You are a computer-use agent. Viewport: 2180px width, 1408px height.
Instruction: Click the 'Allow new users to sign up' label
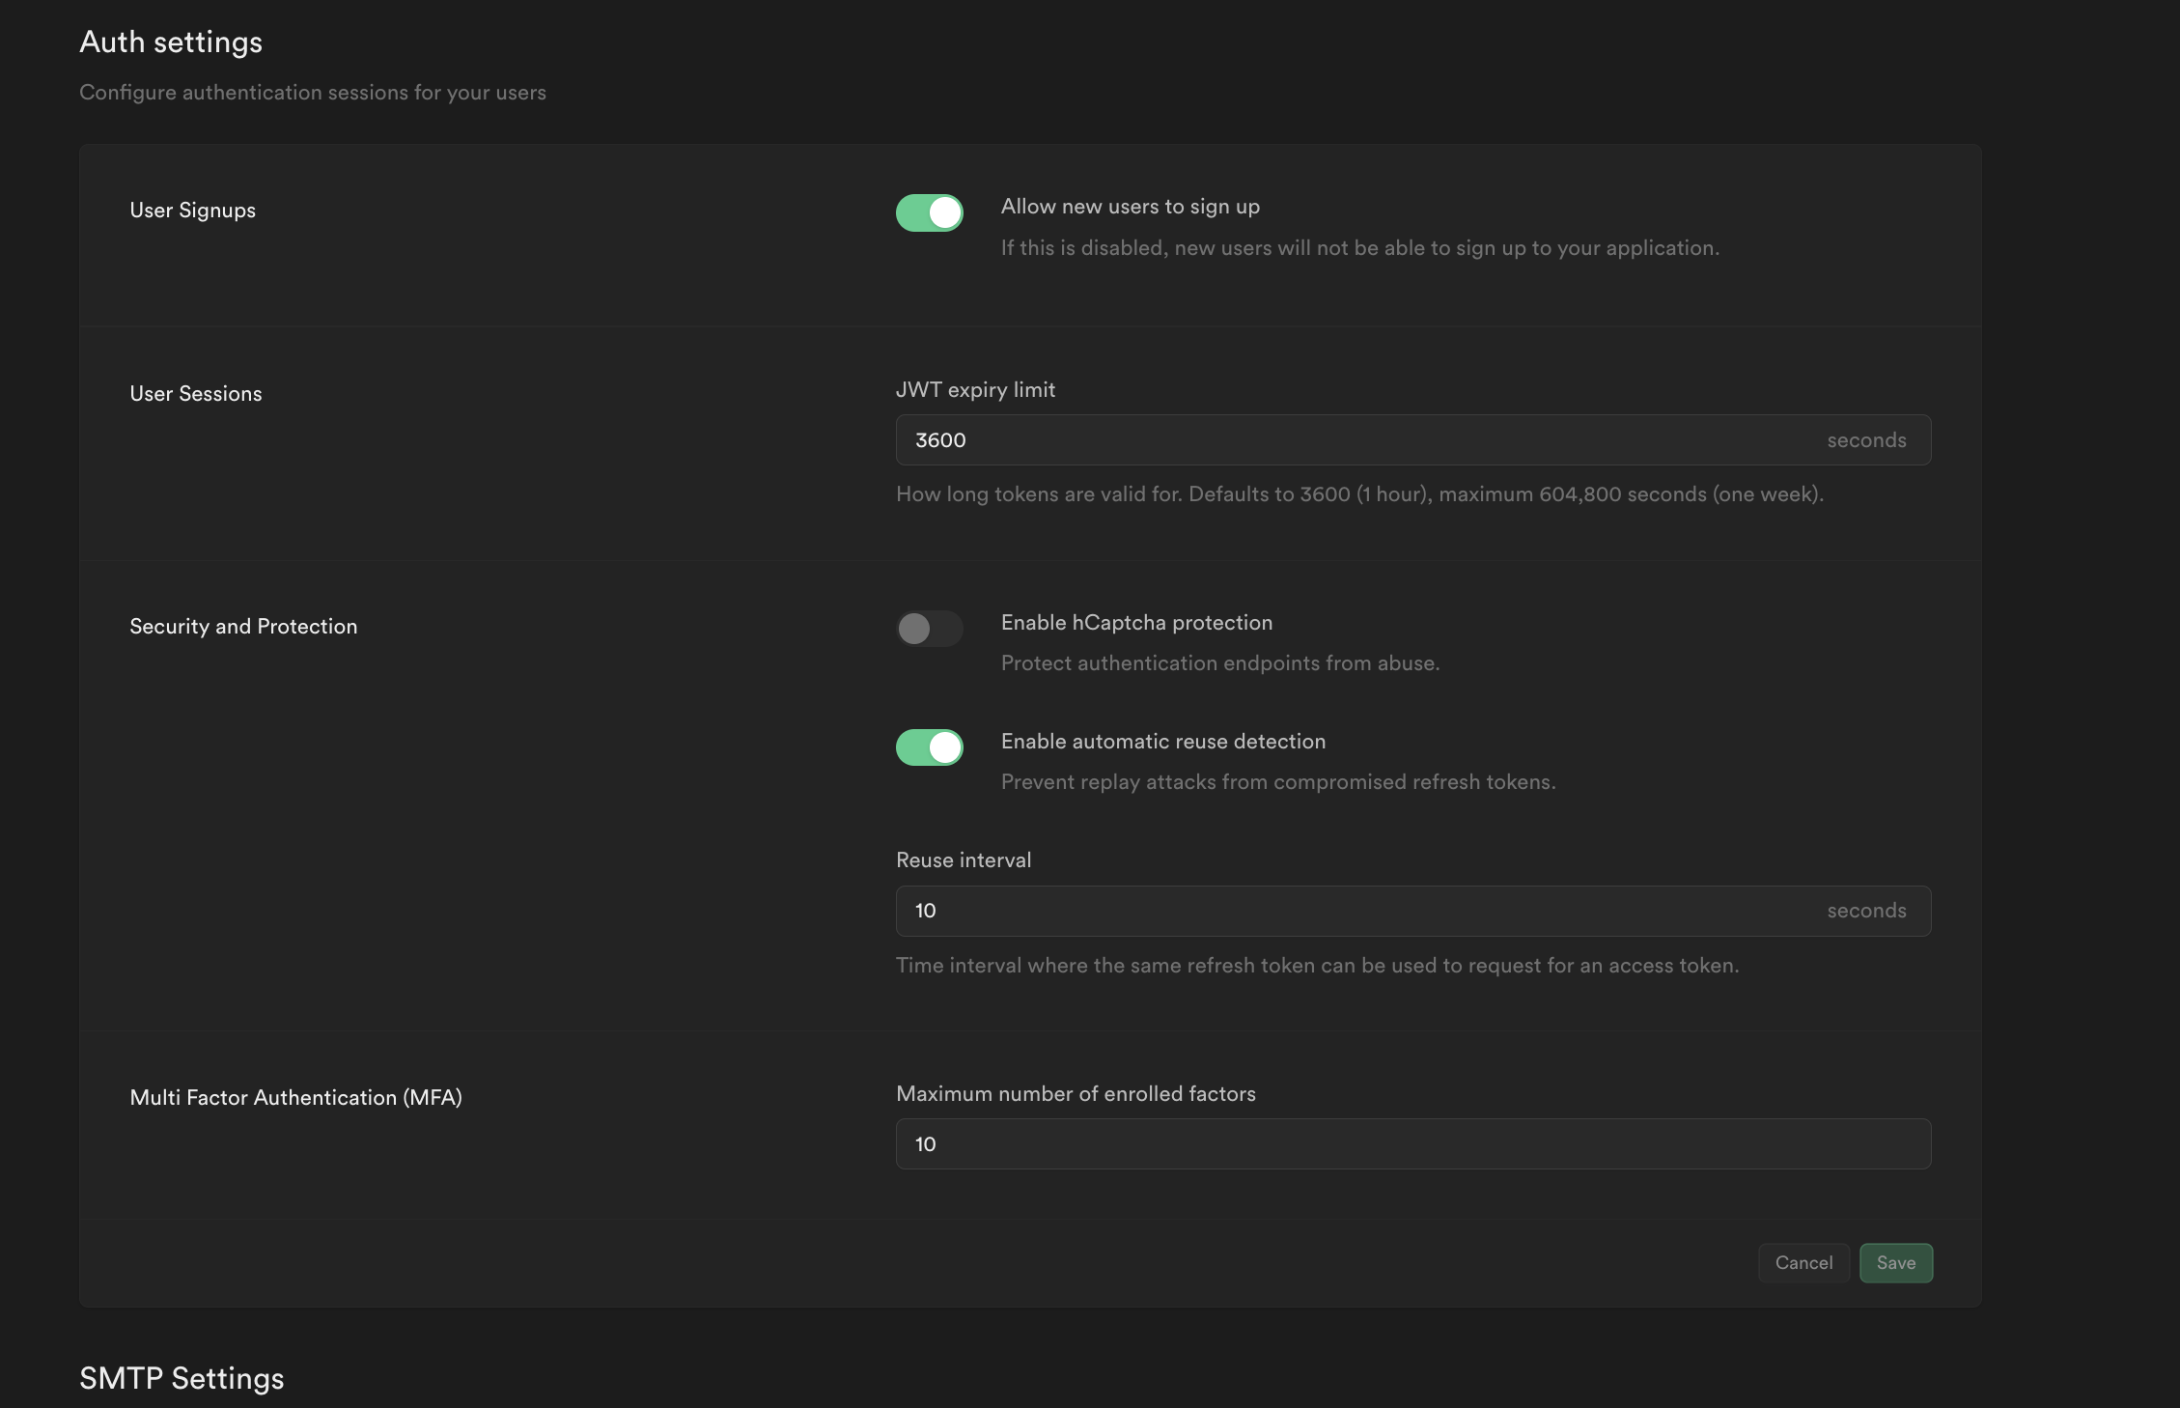(x=1130, y=207)
